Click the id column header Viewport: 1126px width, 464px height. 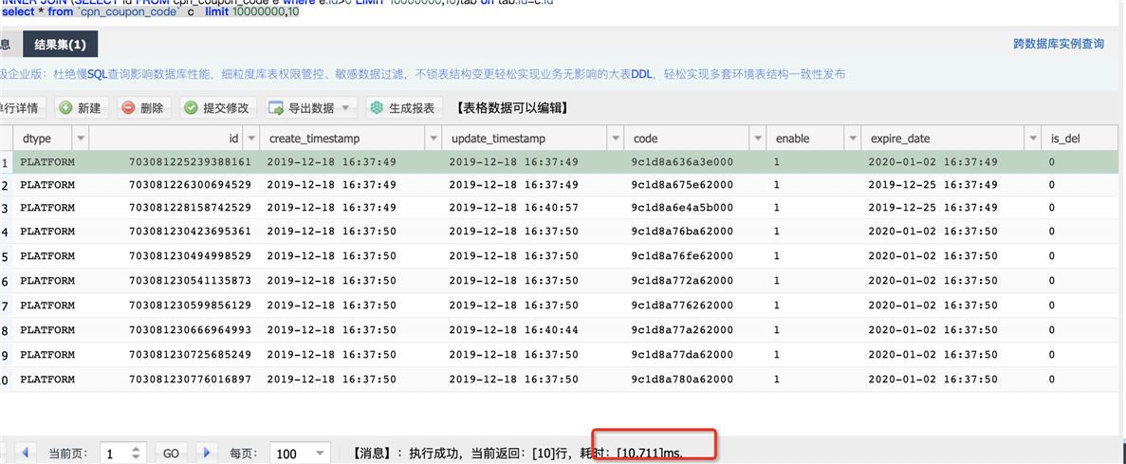click(x=167, y=139)
